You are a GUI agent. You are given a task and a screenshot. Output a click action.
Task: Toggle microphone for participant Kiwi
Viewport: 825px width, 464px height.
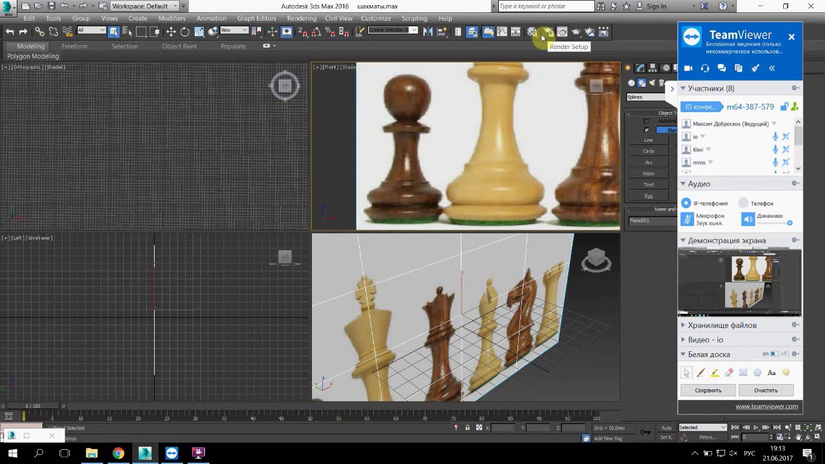pos(775,150)
